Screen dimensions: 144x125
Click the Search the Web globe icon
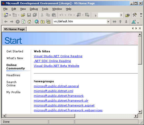37,22
